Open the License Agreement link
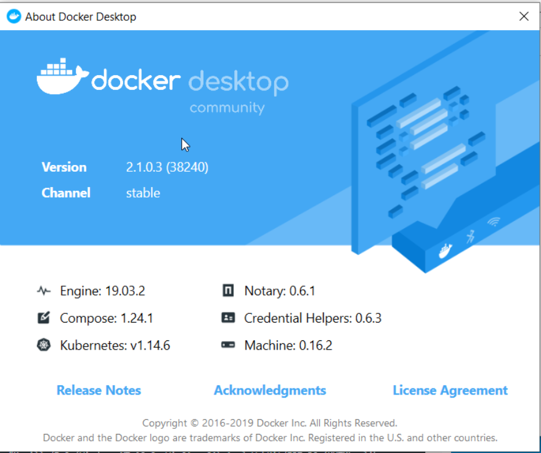The width and height of the screenshot is (541, 453). (x=450, y=390)
